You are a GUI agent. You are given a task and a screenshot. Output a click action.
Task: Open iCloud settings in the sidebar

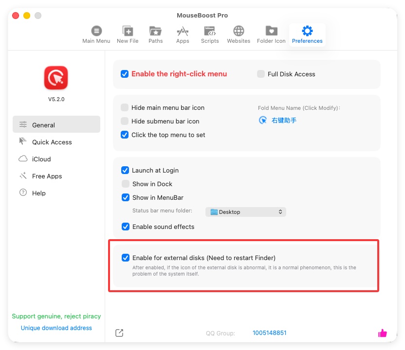[56, 159]
